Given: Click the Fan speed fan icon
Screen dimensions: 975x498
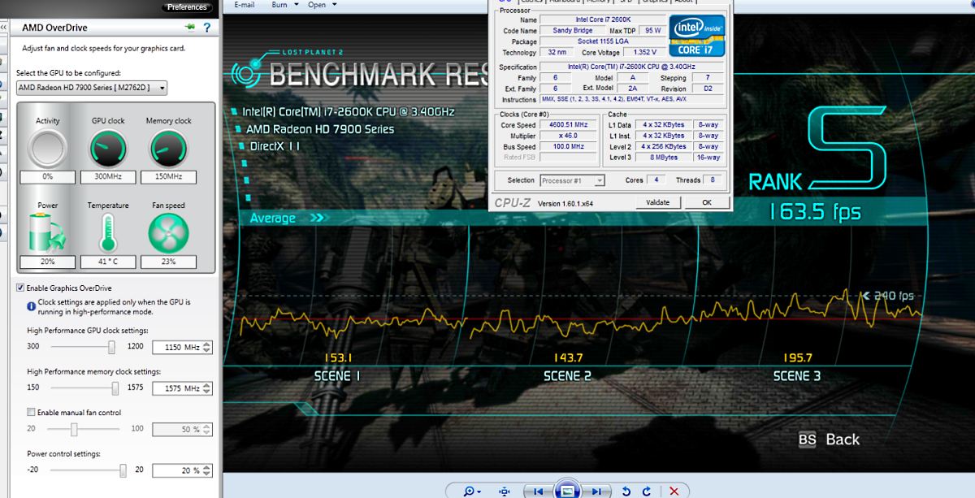Looking at the screenshot, I should point(169,233).
